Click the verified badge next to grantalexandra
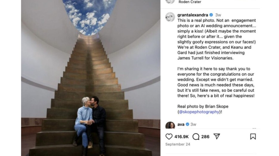The width and height of the screenshot is (279, 156). coord(211,15)
